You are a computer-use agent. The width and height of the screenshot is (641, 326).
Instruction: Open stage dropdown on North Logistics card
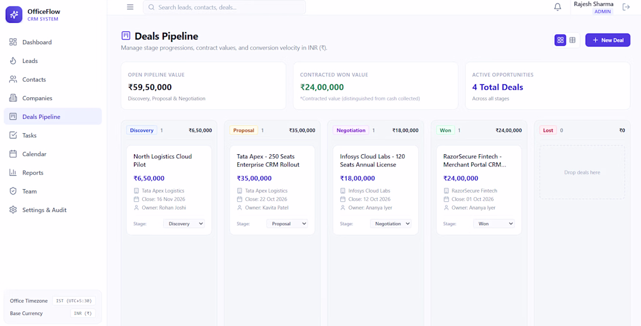tap(184, 224)
